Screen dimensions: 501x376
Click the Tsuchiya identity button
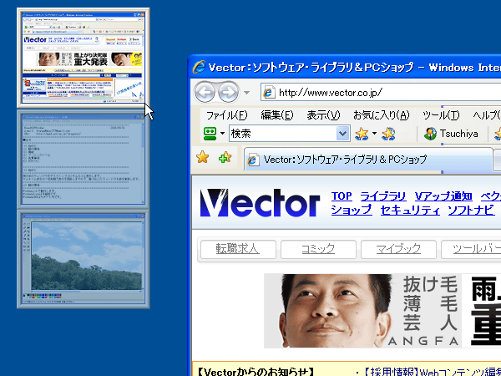click(451, 134)
